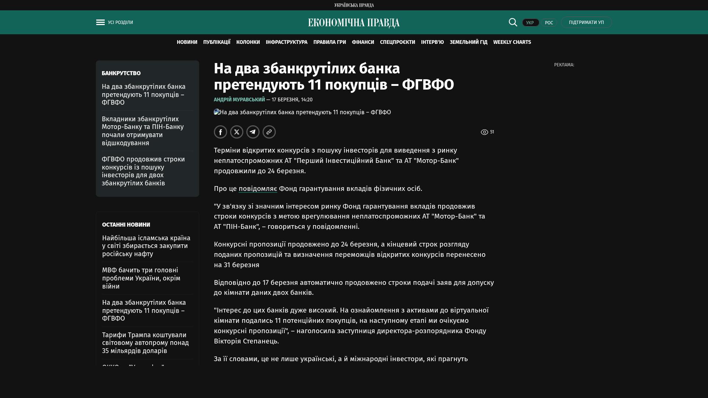Share article on Facebook

221,132
